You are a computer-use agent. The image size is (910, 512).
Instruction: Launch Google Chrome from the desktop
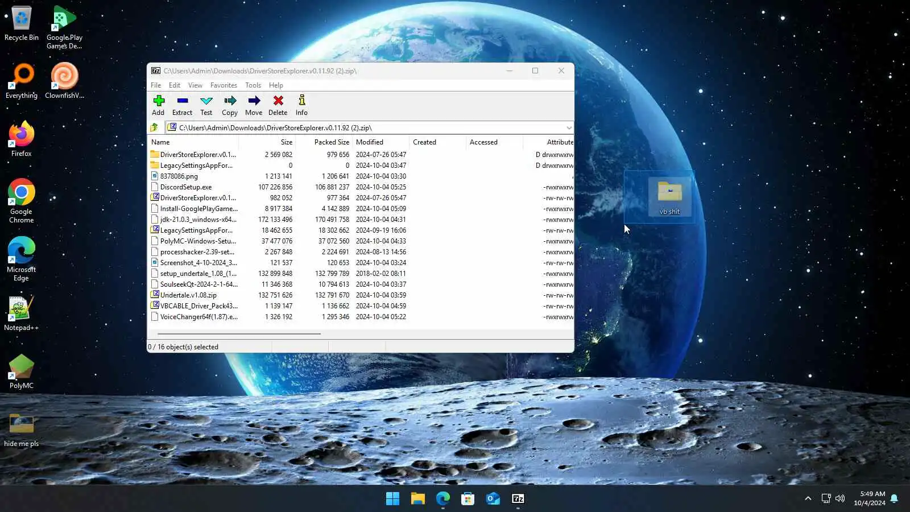[22, 201]
